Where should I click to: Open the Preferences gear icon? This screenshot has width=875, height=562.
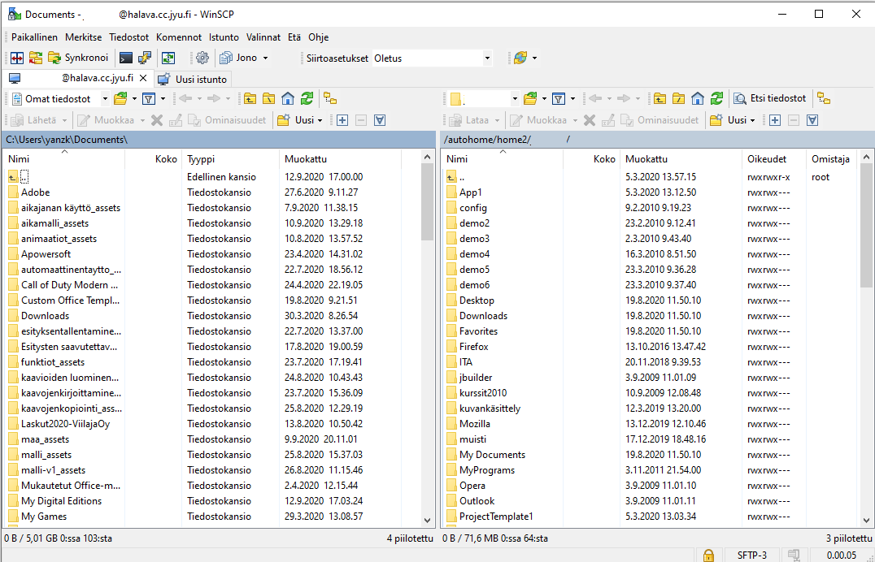point(202,58)
